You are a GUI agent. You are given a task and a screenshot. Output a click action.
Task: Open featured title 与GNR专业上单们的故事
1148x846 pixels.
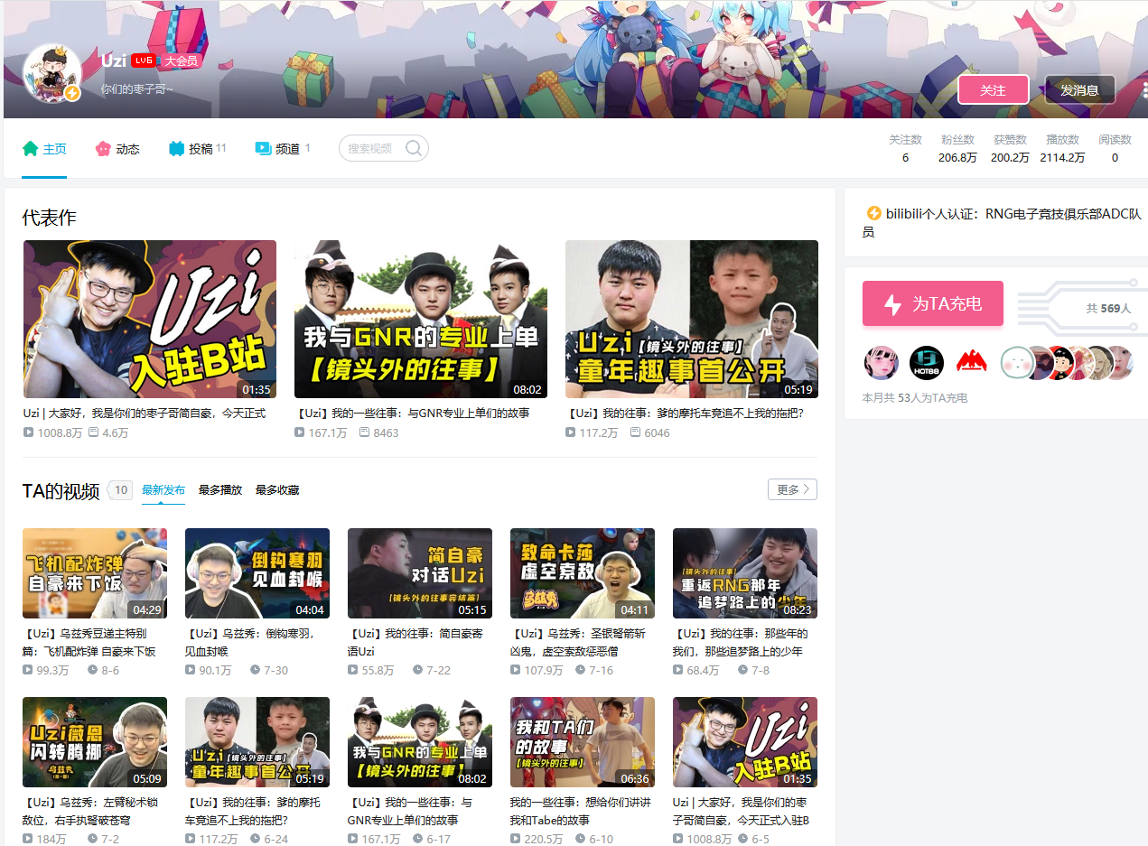pos(412,413)
